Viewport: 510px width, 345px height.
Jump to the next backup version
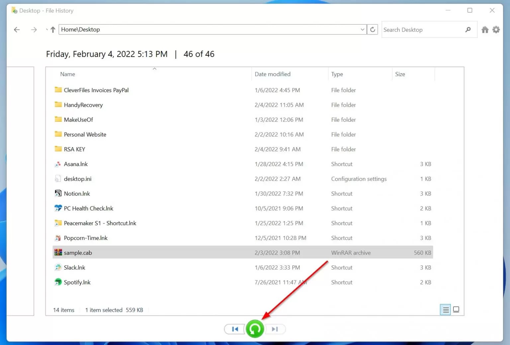pyautogui.click(x=275, y=329)
